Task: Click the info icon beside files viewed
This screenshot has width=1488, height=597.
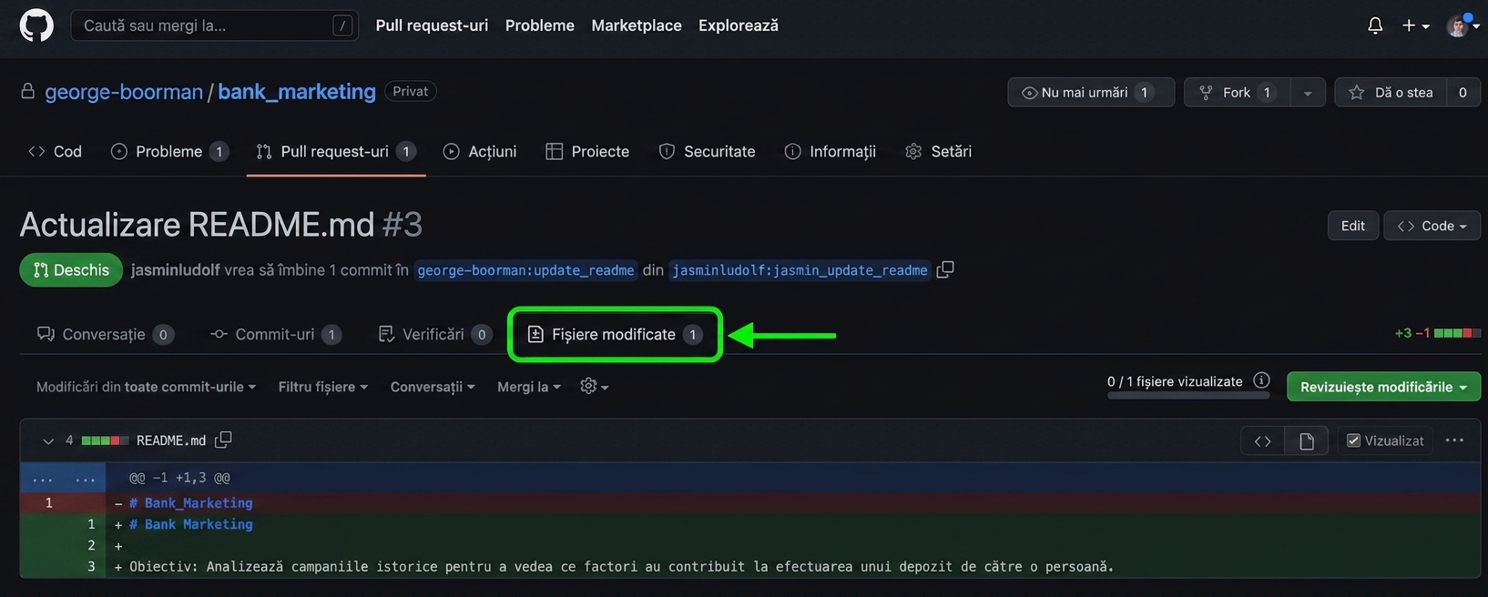Action: click(x=1261, y=380)
